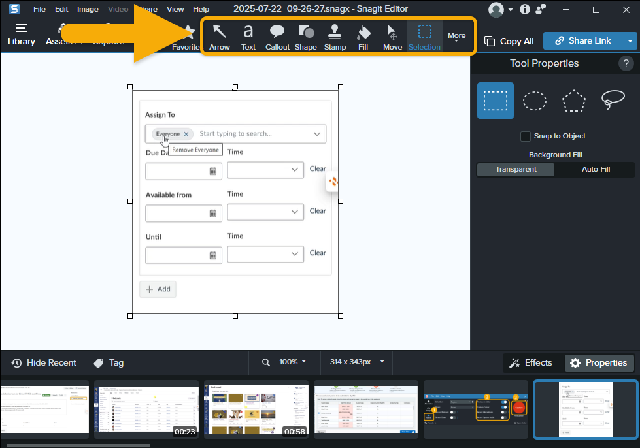Choose the ellipse selection shape

point(535,101)
